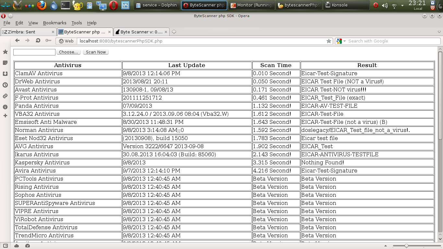
Task: Open the Tools menu
Action: point(77,23)
